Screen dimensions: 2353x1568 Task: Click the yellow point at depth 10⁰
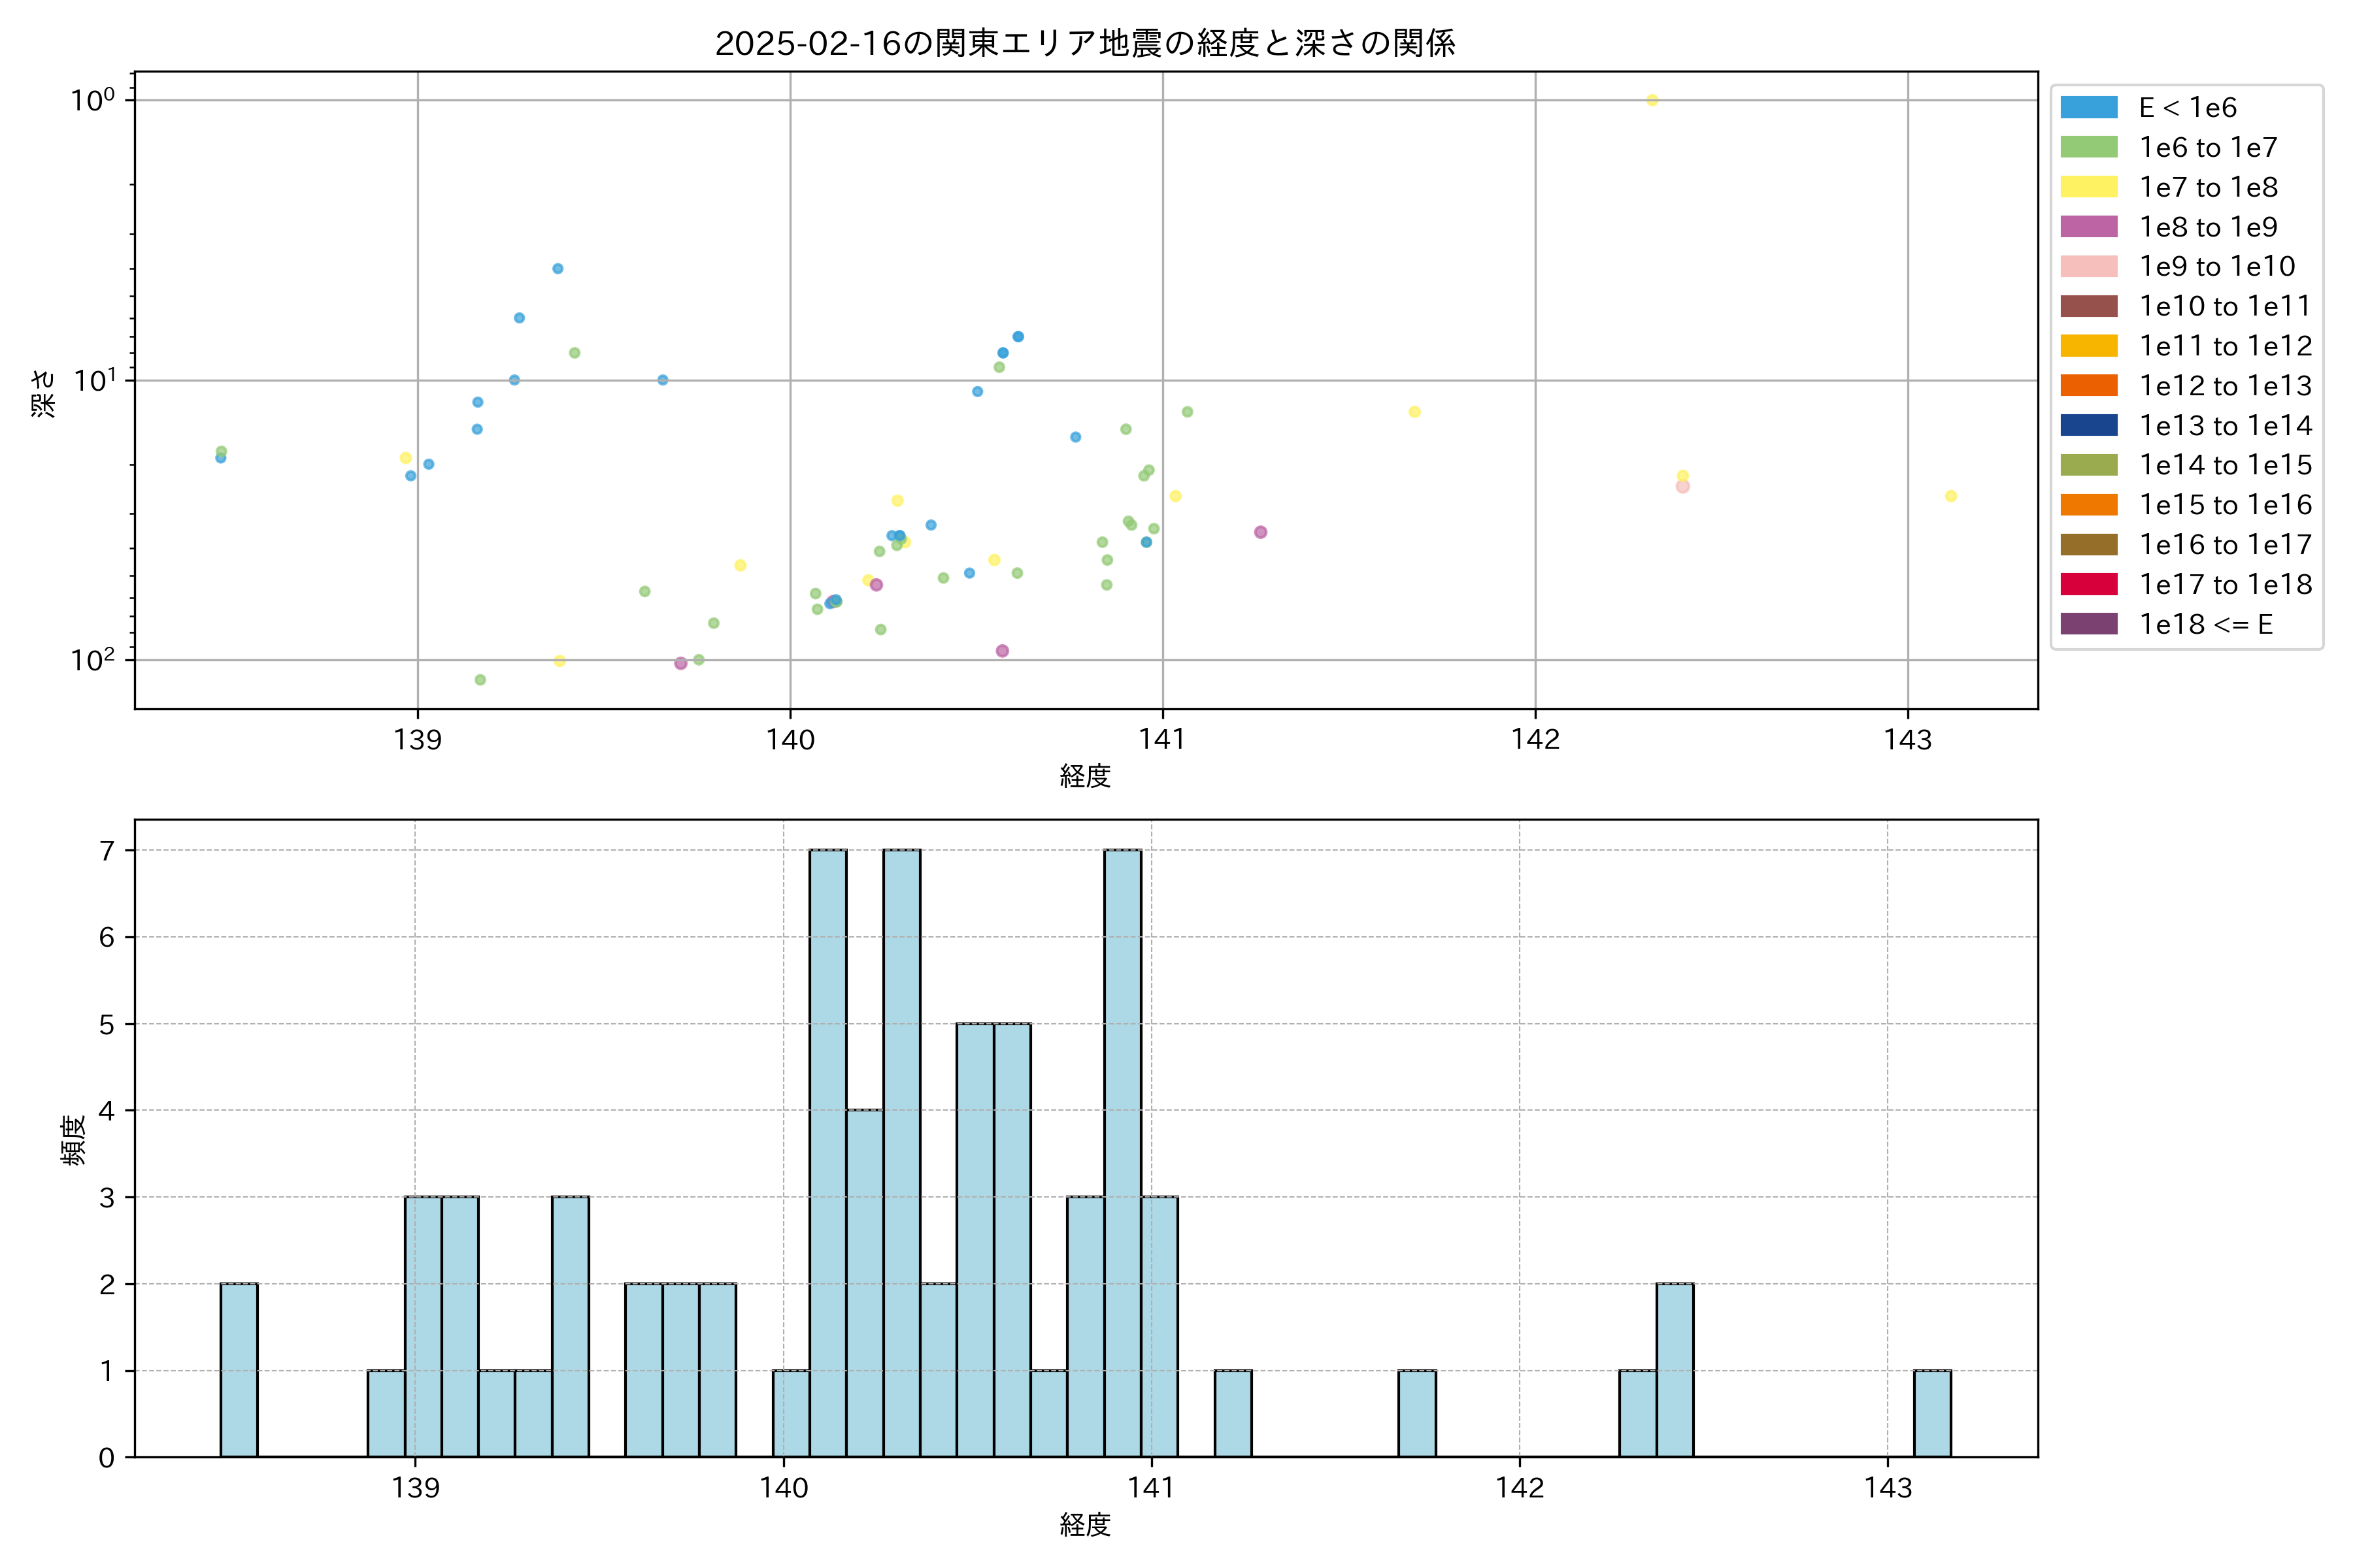(x=1652, y=100)
